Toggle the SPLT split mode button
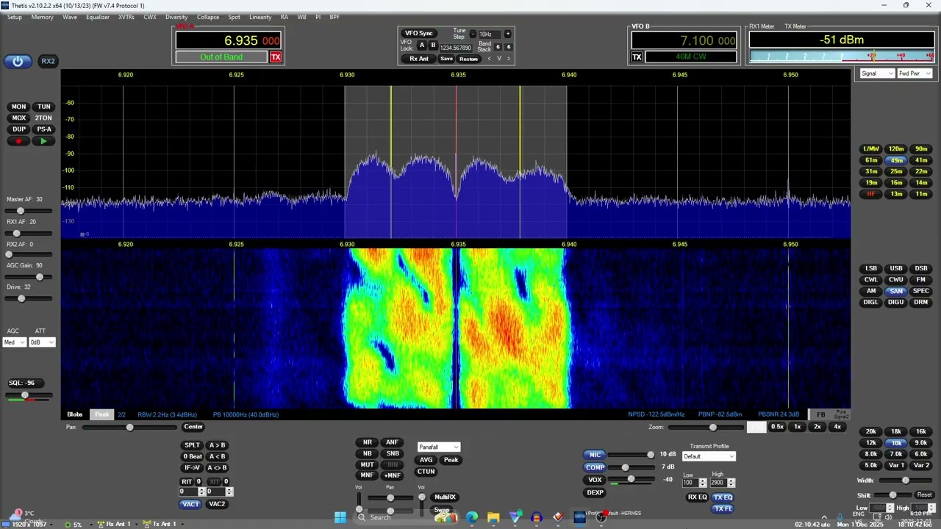This screenshot has width=941, height=529. 192,445
